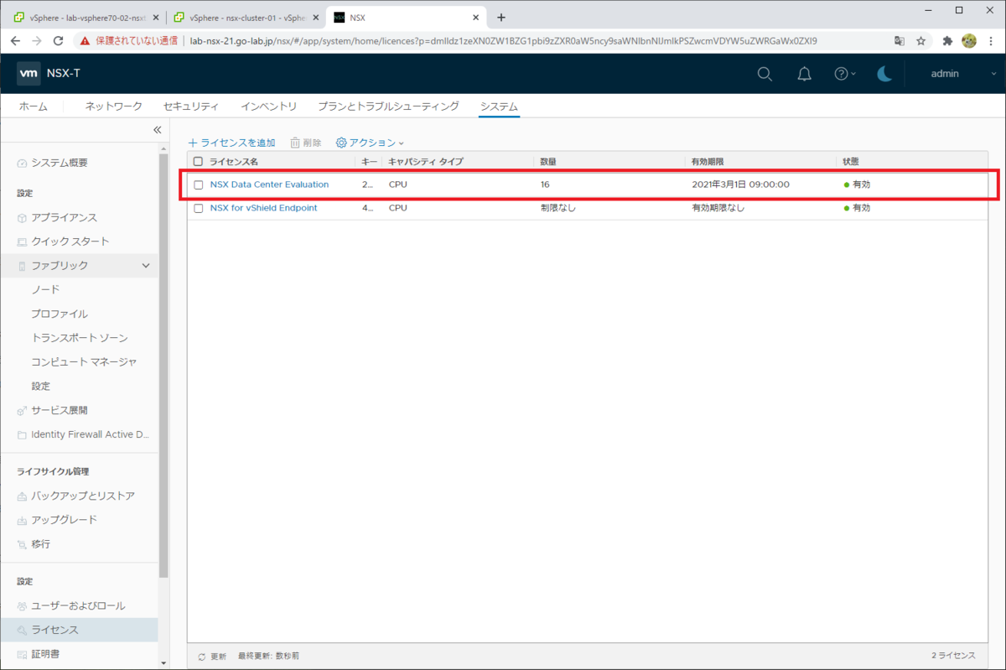Viewport: 1006px width, 670px height.
Task: Collapse sidebar with double chevron icon
Action: tap(157, 130)
